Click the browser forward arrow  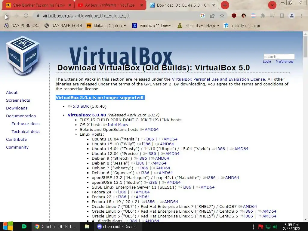tap(16, 16)
